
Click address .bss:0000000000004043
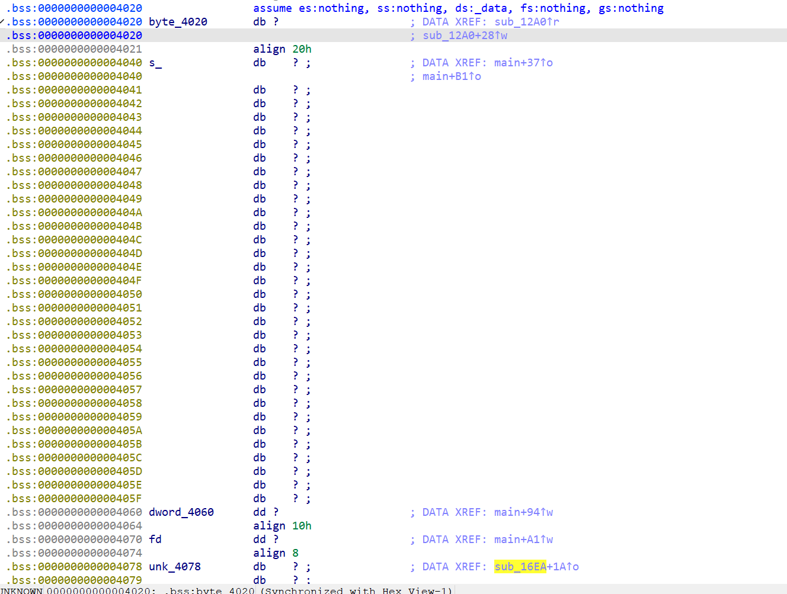tap(74, 117)
